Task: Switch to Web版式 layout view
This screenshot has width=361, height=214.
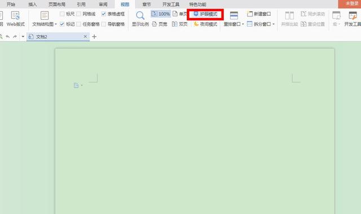Action: click(x=15, y=19)
